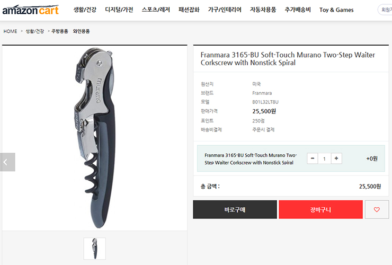Open the 스포츠/레저 menu
This screenshot has height=265, width=392.
pyautogui.click(x=156, y=10)
